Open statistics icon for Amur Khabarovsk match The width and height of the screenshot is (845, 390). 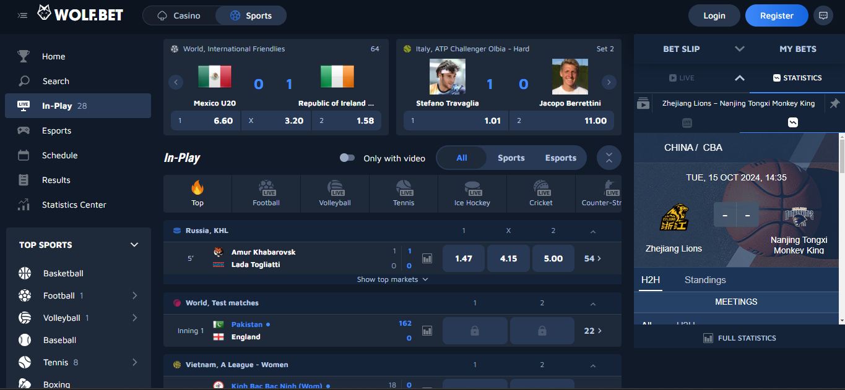click(427, 258)
